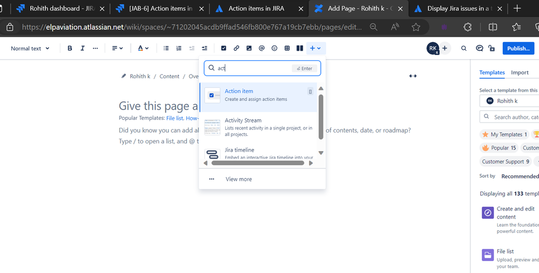The width and height of the screenshot is (539, 273).
Task: Filter by Customer Support 9 category
Action: pos(506,161)
